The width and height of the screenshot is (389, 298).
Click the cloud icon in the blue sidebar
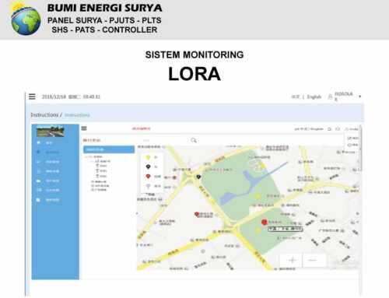(39, 181)
